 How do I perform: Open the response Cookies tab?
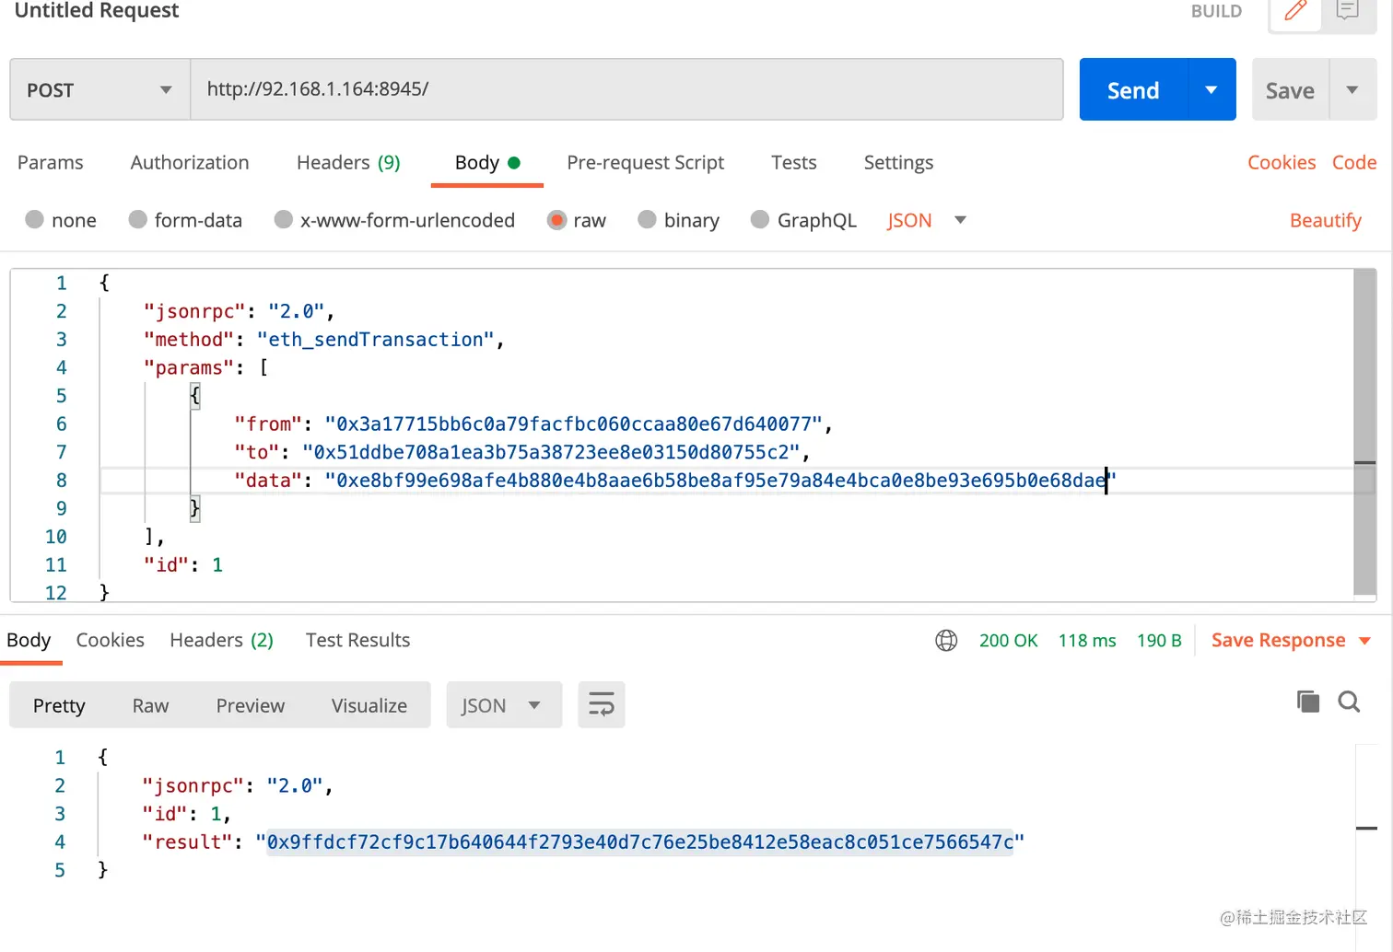pos(111,641)
